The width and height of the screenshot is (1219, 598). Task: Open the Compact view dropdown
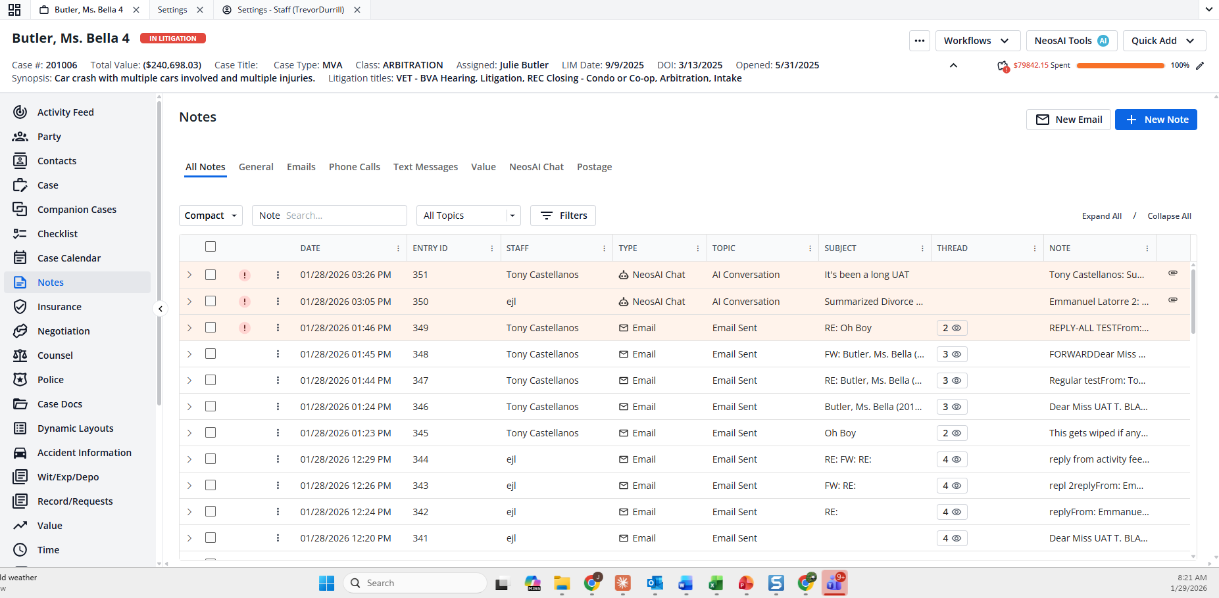point(211,216)
